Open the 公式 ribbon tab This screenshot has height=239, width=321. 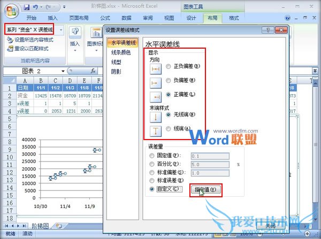105,18
